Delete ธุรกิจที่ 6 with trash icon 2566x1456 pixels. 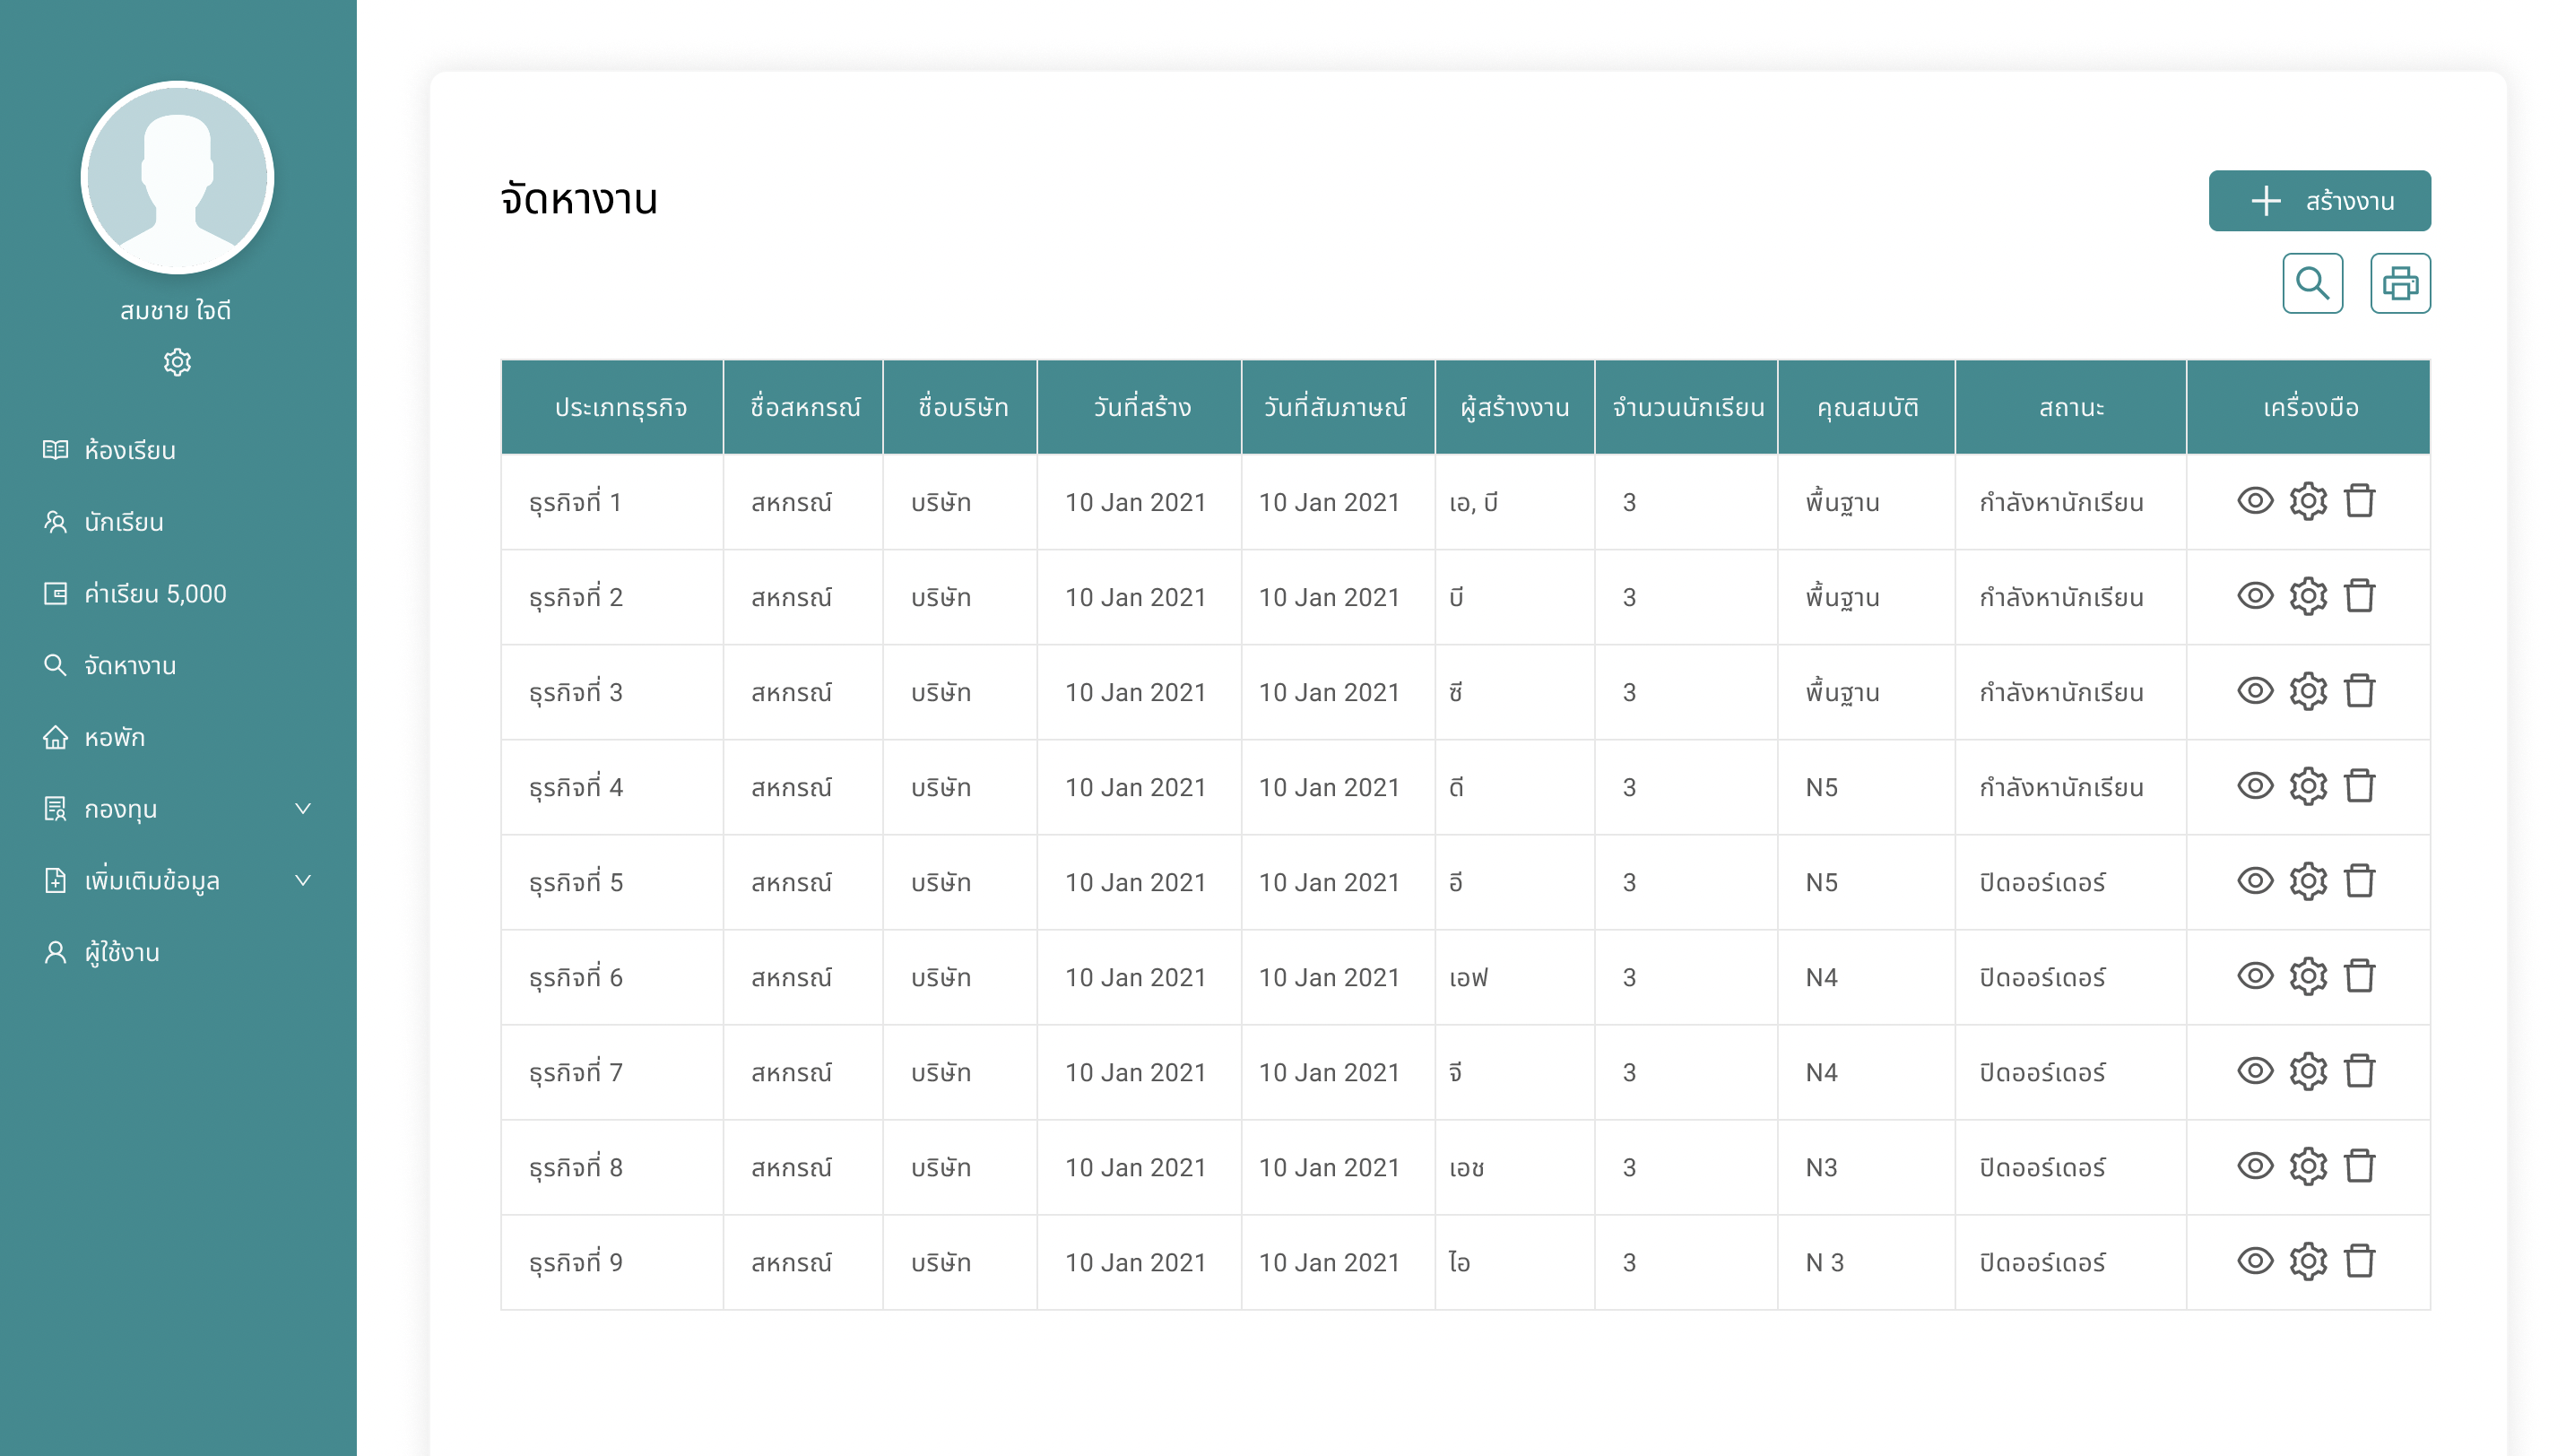(x=2360, y=976)
